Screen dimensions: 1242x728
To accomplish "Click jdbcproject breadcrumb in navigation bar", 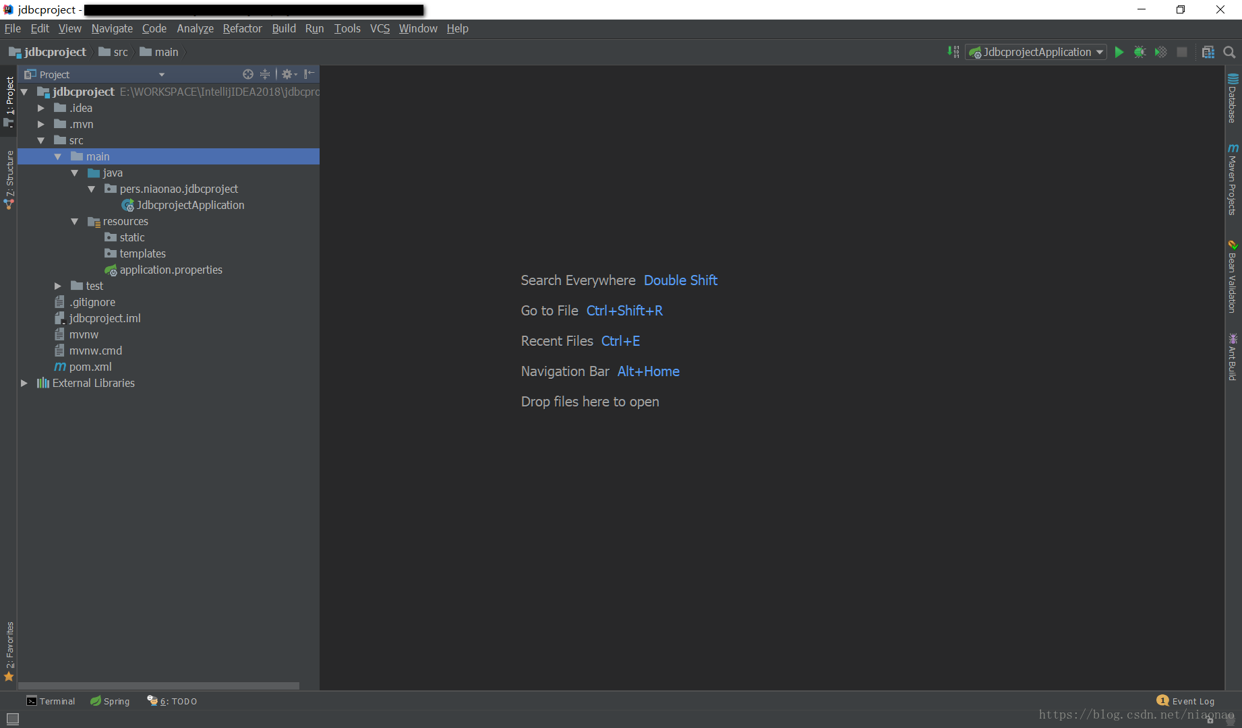I will (x=48, y=52).
